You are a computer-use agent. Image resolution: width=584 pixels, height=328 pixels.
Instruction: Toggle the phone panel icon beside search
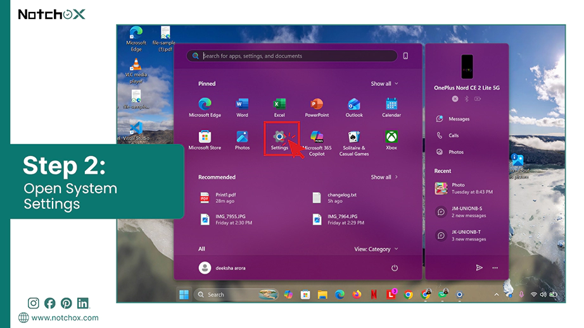click(x=405, y=56)
